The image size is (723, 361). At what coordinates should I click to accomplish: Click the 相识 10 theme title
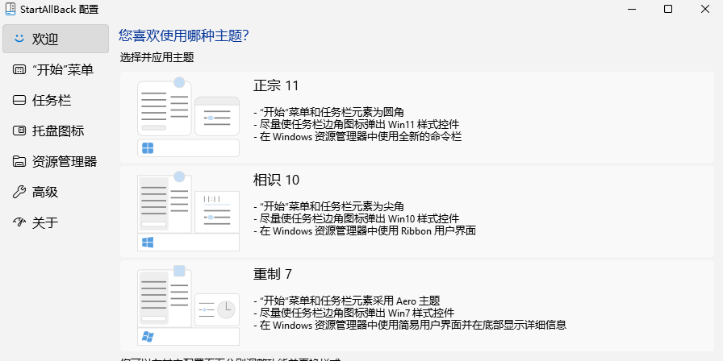276,180
